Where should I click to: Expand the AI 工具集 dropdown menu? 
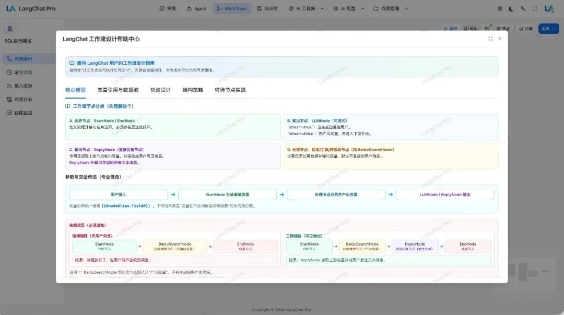click(x=306, y=8)
